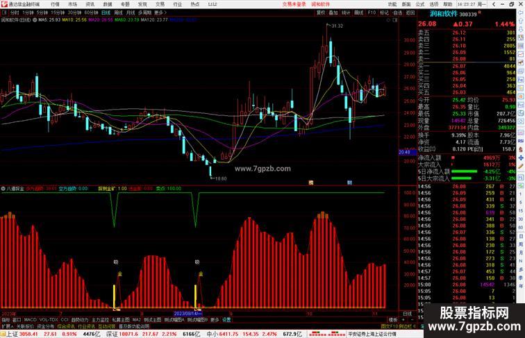
Task: Open the 行业资讯 tab
Action: coord(87,326)
